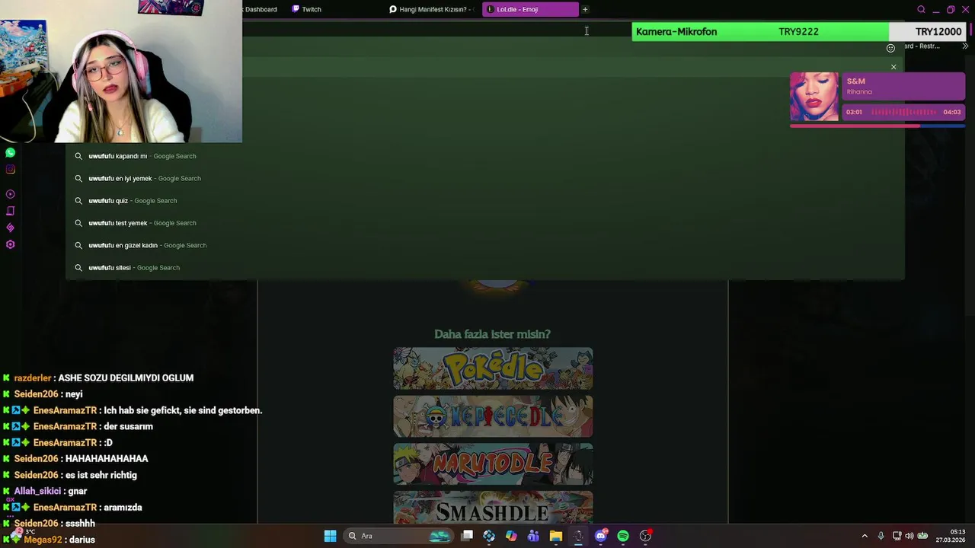The height and width of the screenshot is (548, 975).
Task: Click the smiley emoji icon below the address bar
Action: point(890,48)
